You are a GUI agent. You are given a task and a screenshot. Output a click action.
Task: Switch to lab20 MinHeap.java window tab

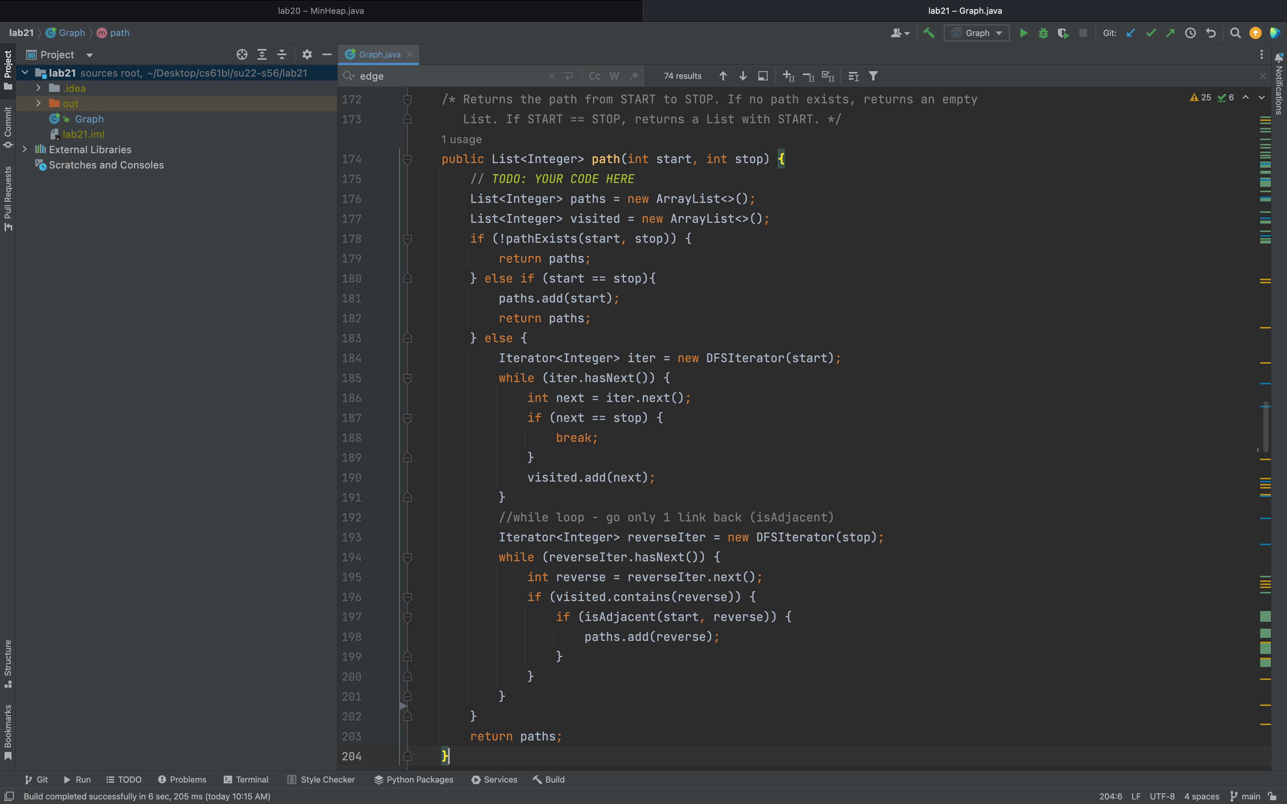pyautogui.click(x=321, y=11)
